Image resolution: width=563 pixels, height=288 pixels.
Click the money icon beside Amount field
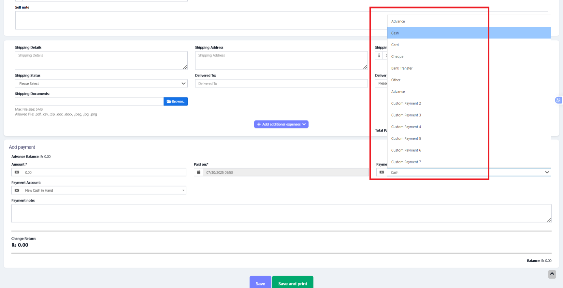tap(17, 172)
